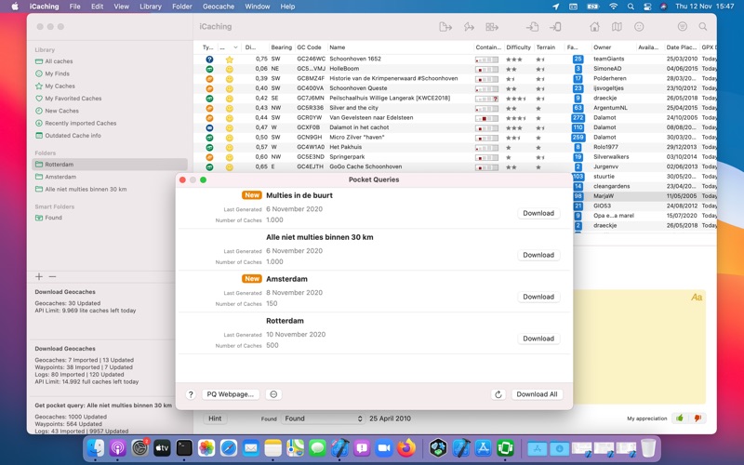744x465 pixels.
Task: Download the Amsterdam pocket query
Action: [x=538, y=297]
